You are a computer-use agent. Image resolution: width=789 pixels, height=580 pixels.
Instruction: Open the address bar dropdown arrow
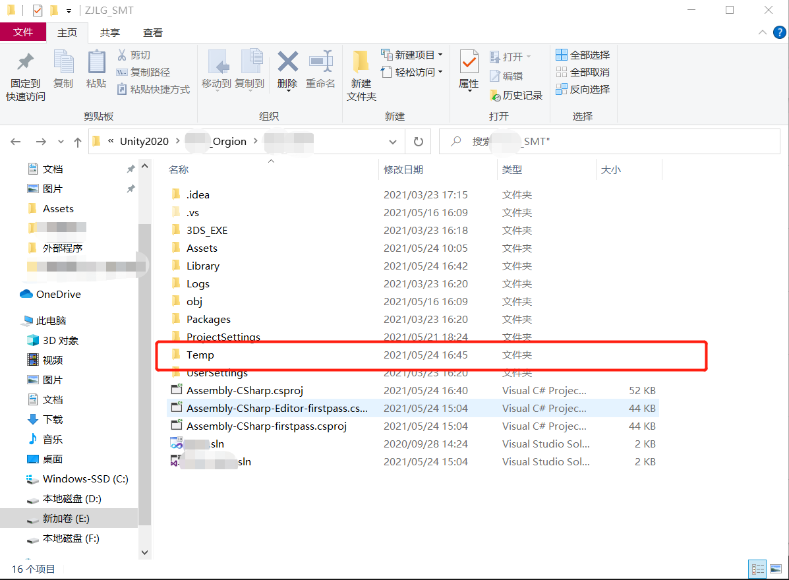click(x=393, y=141)
